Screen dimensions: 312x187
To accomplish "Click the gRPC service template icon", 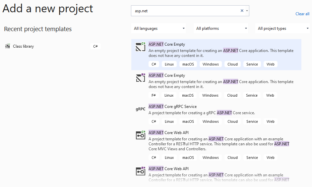I will 141,109.
